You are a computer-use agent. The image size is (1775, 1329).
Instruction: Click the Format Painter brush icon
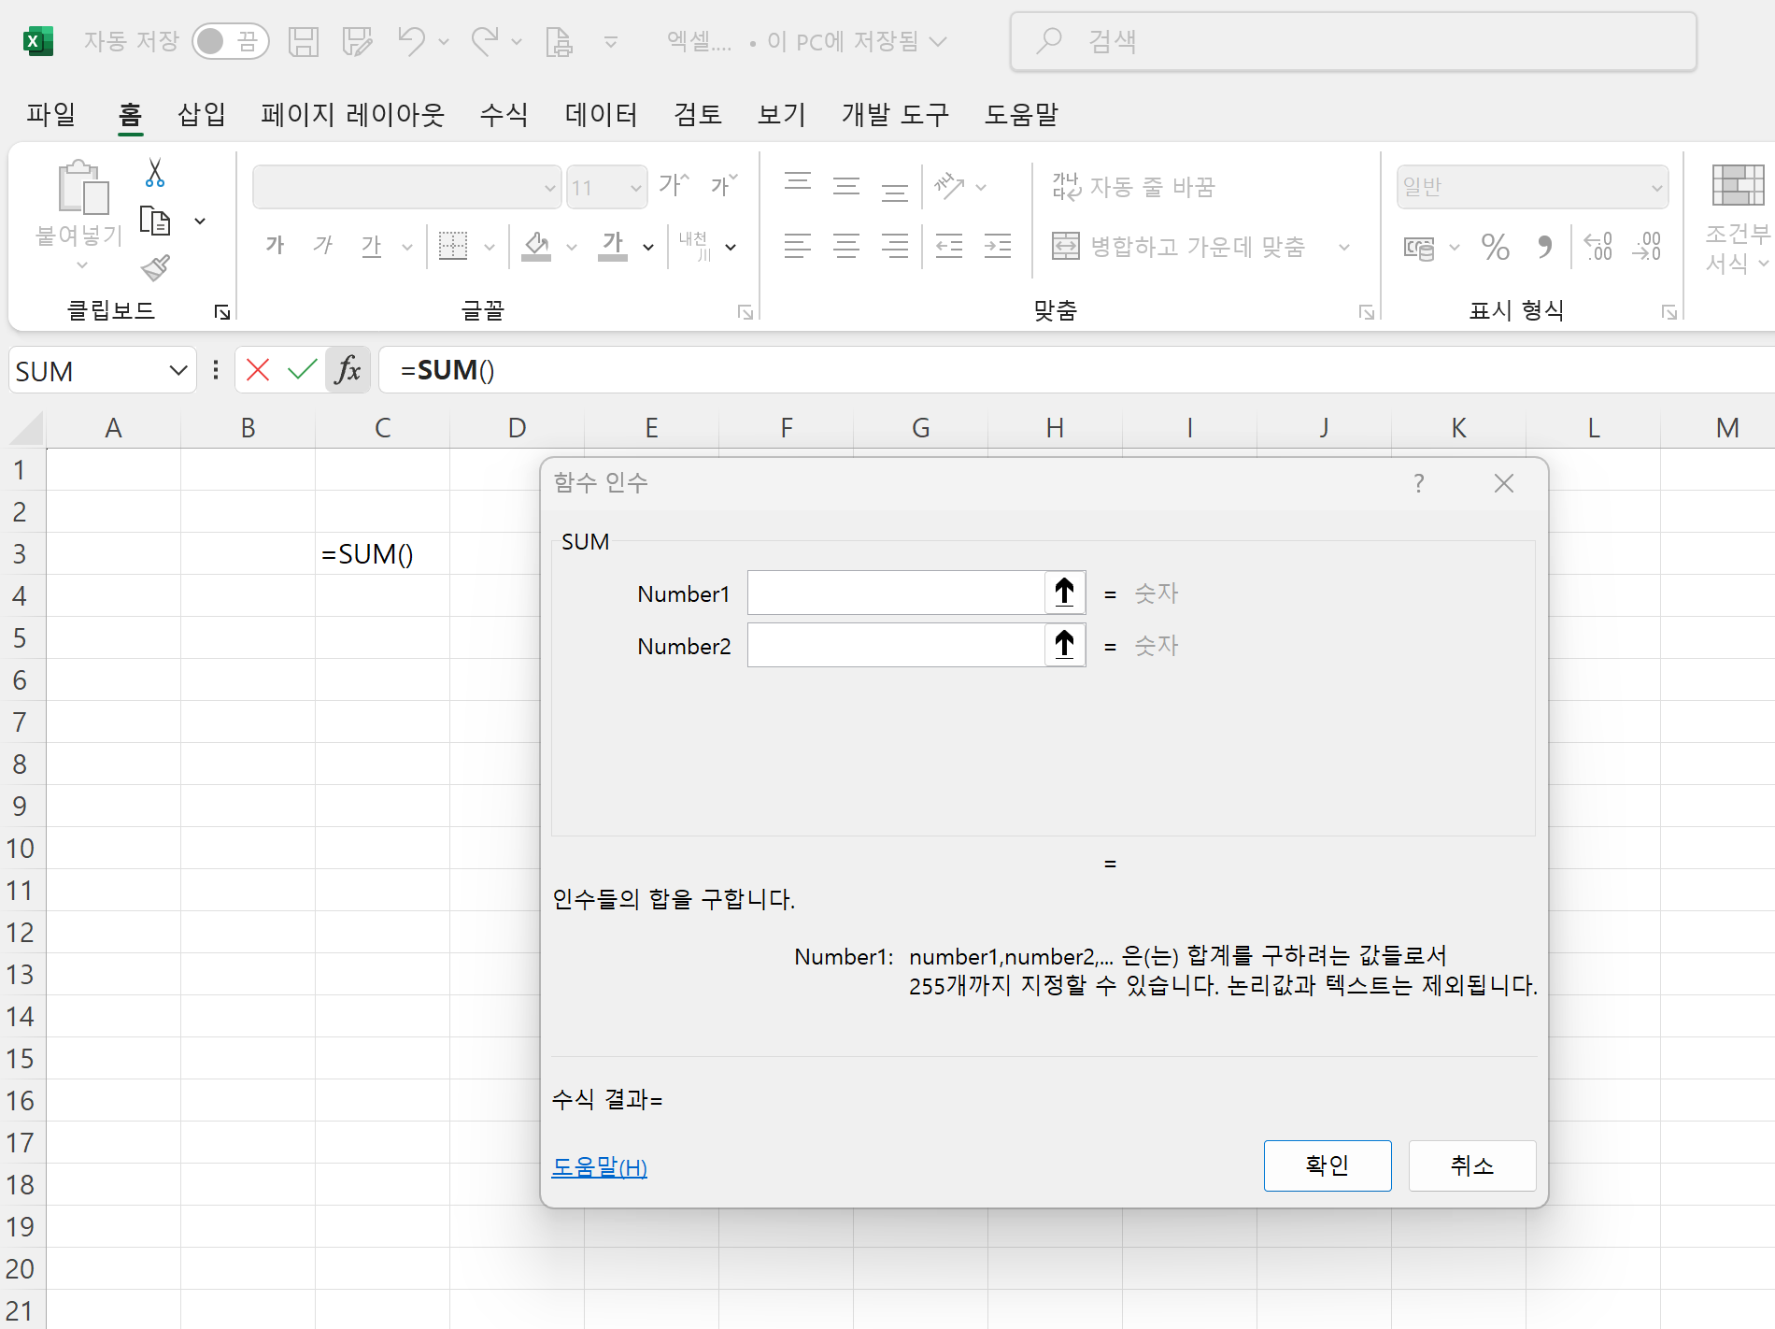click(x=155, y=268)
